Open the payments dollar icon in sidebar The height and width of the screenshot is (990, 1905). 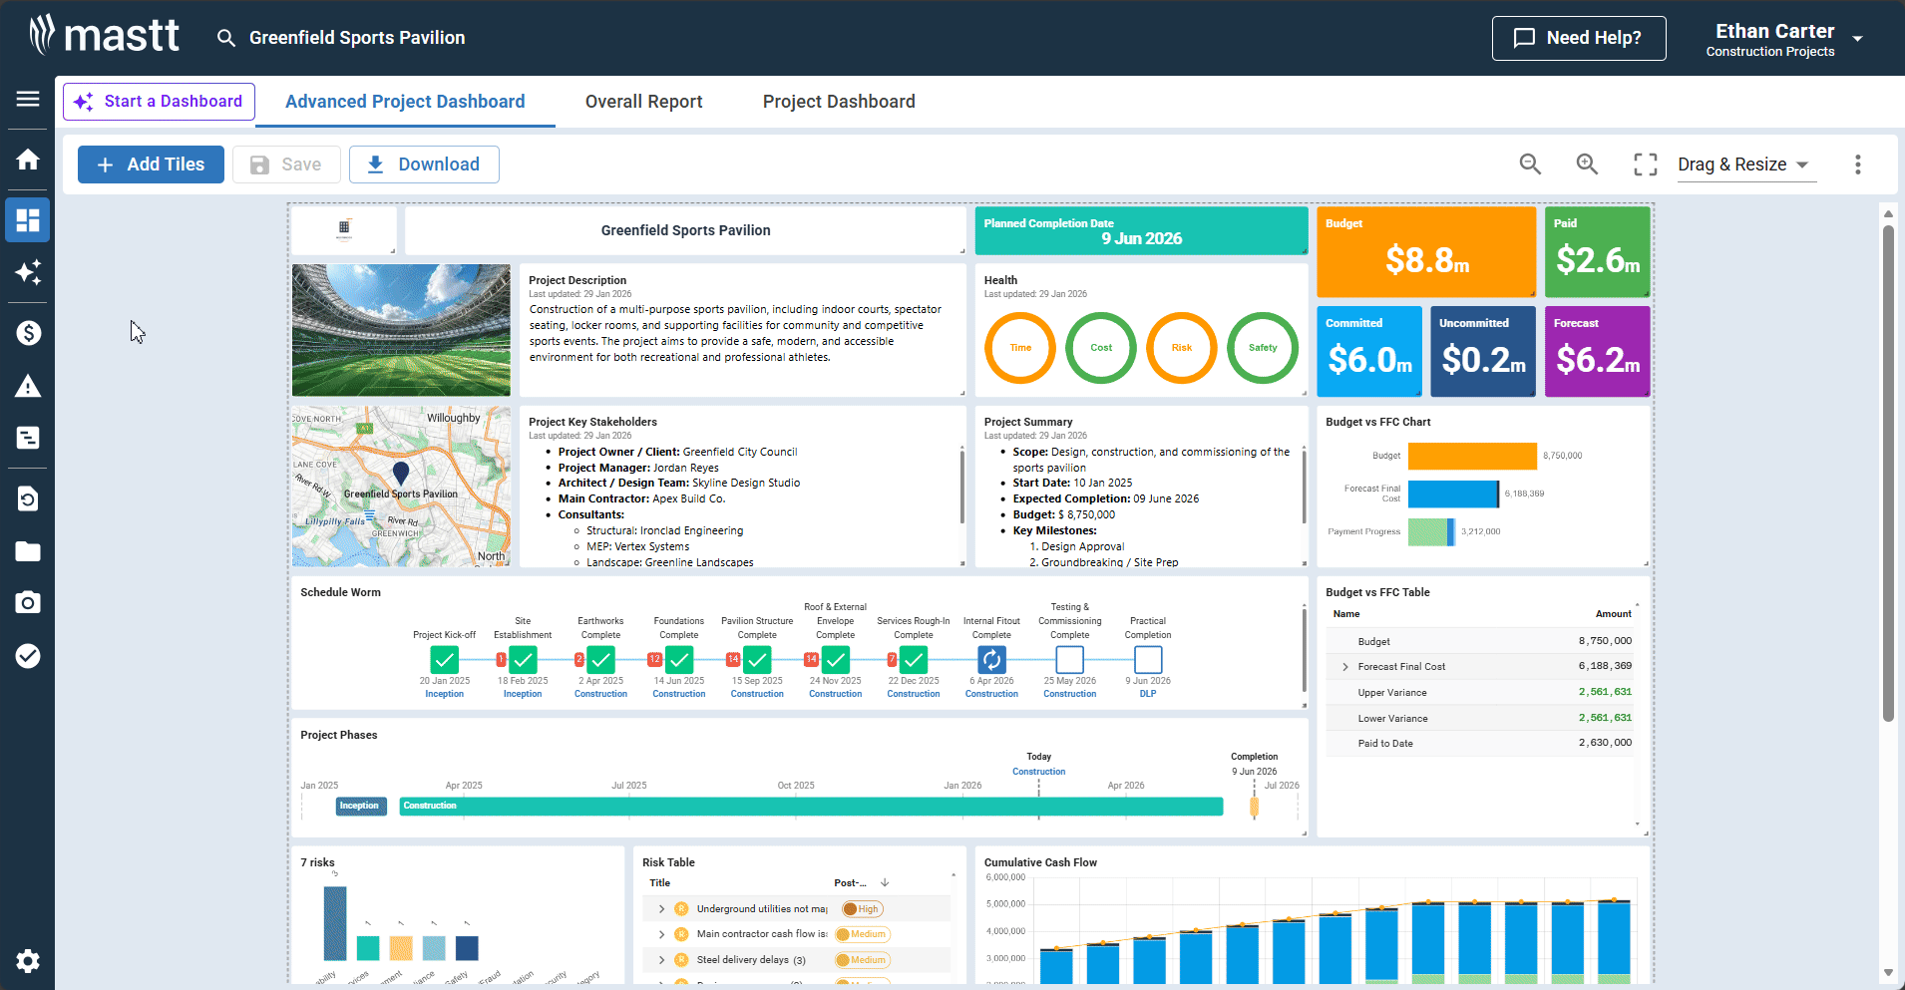pos(27,333)
